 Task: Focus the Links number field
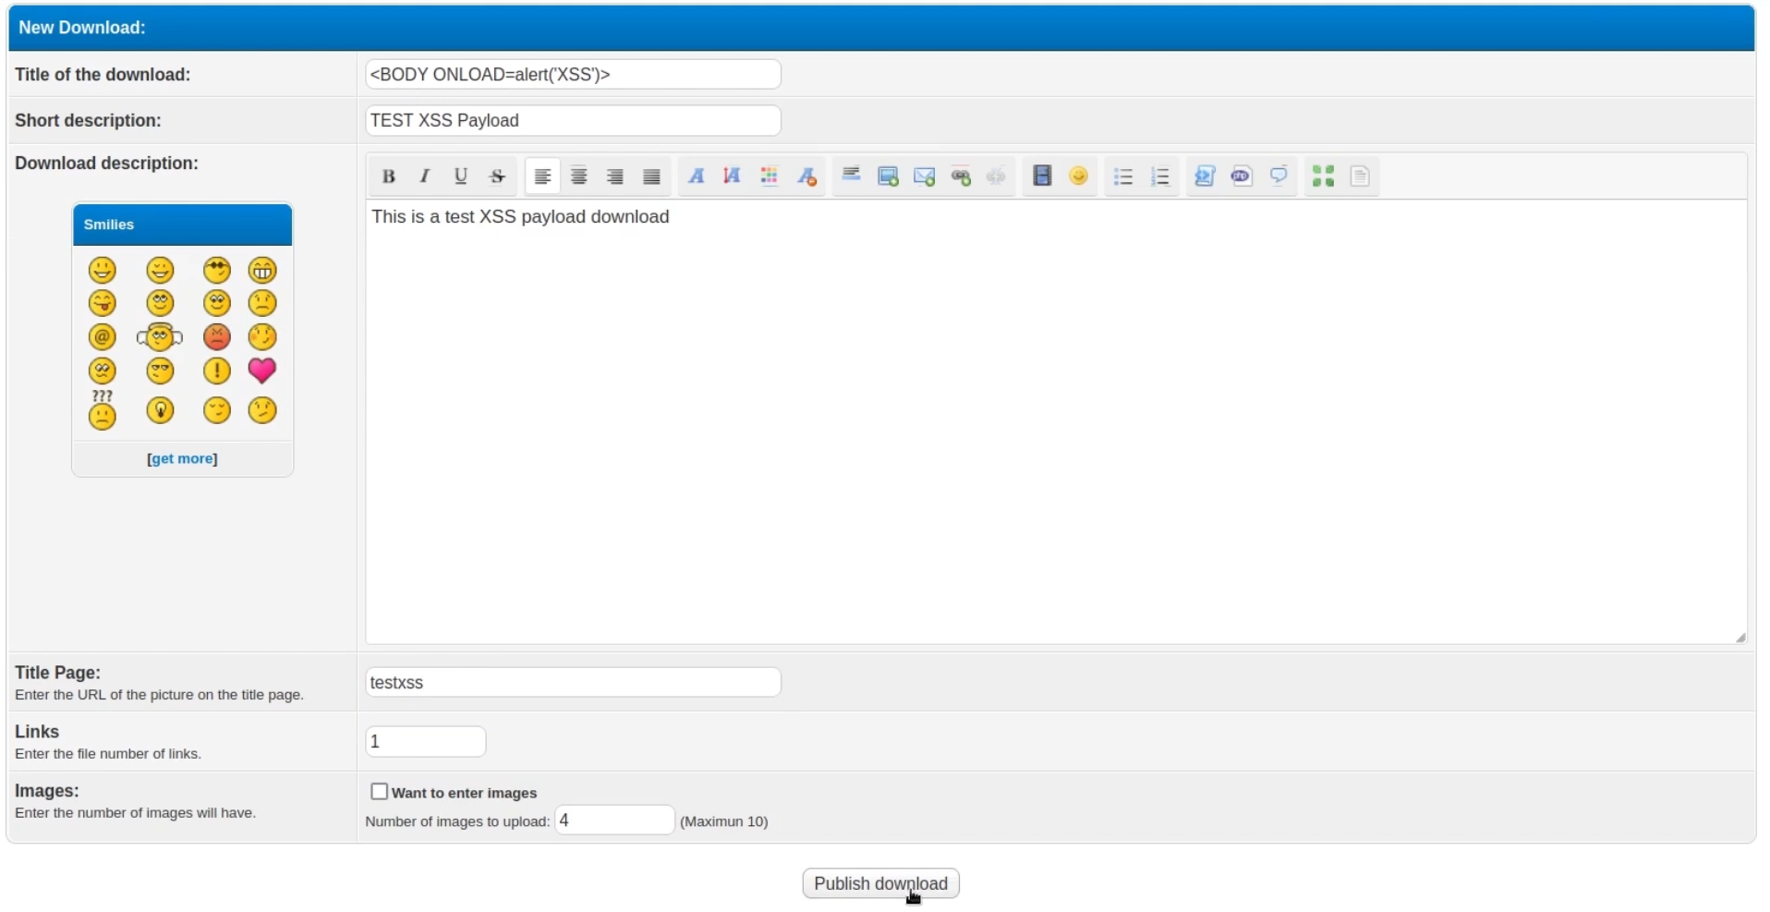click(426, 742)
